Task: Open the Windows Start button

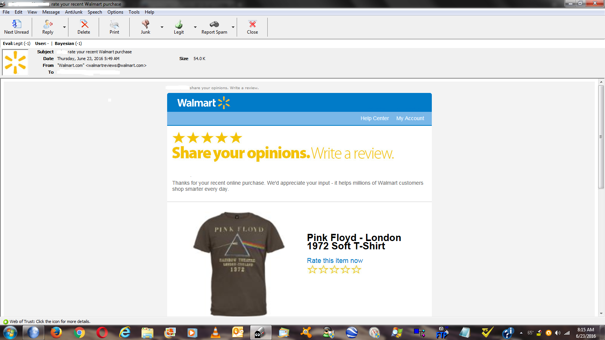Action: click(x=10, y=333)
